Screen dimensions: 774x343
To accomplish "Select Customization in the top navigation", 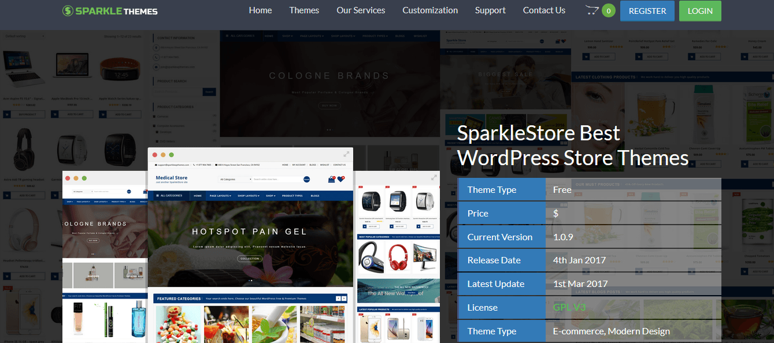I will point(430,10).
